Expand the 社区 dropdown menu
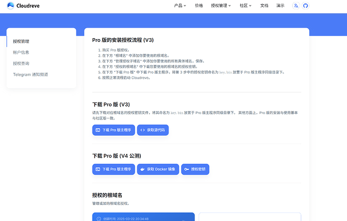Viewport: 347px width, 221px height. [x=245, y=6]
